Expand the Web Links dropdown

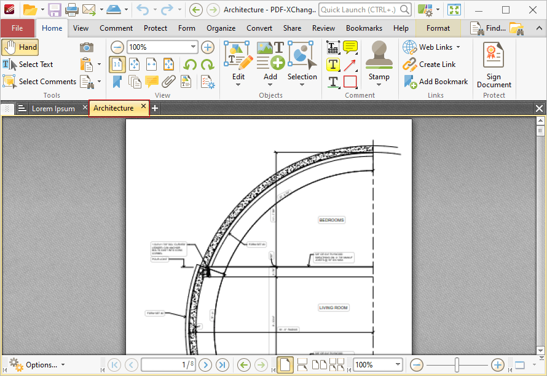tap(458, 47)
